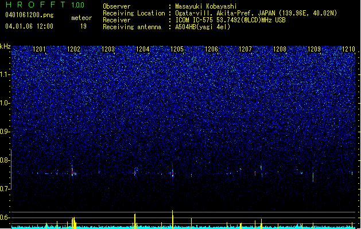
Task: Click the observer name Masayuki Kobayashi
Action: click(206, 6)
